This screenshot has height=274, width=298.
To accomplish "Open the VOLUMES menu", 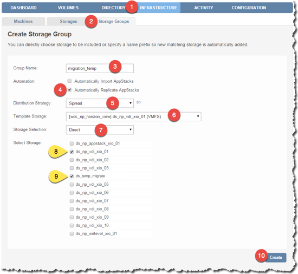I will pyautogui.click(x=68, y=8).
